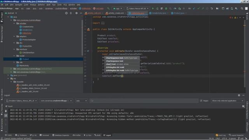Viewport: 249px width, 140px height.
Task: Hide the Logcat panel with minus icon
Action: 244,95
